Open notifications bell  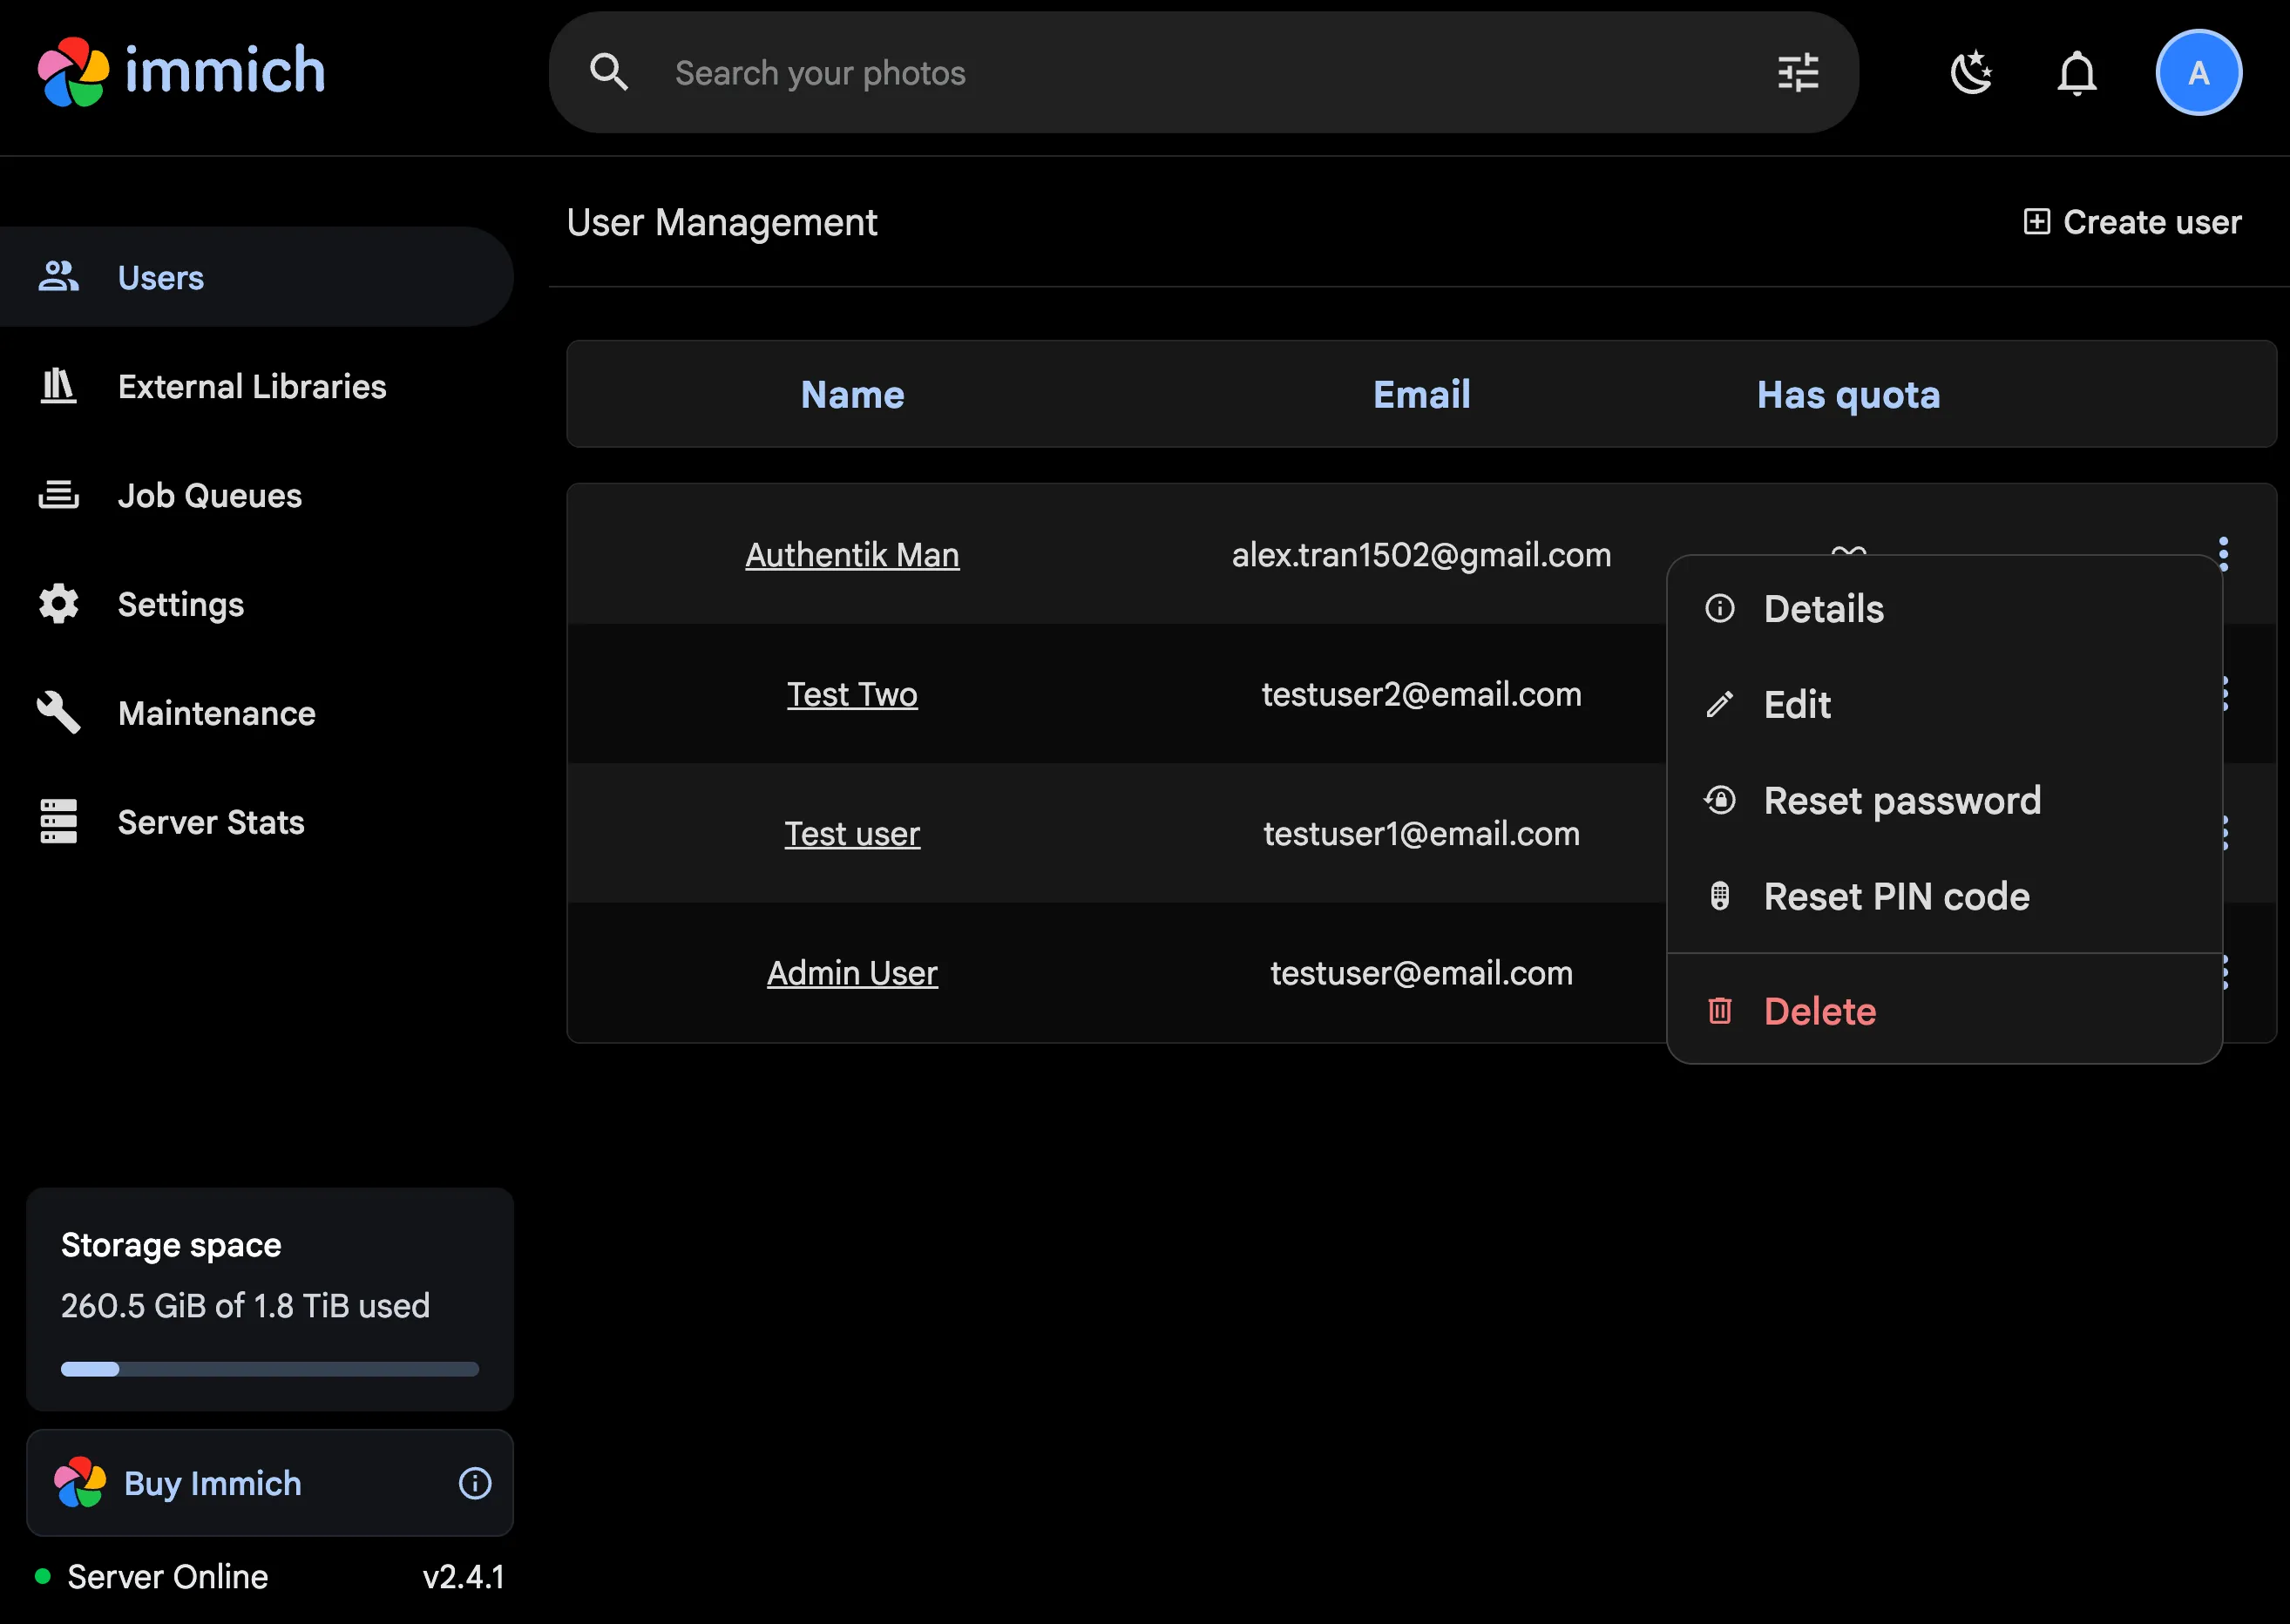coord(2076,73)
